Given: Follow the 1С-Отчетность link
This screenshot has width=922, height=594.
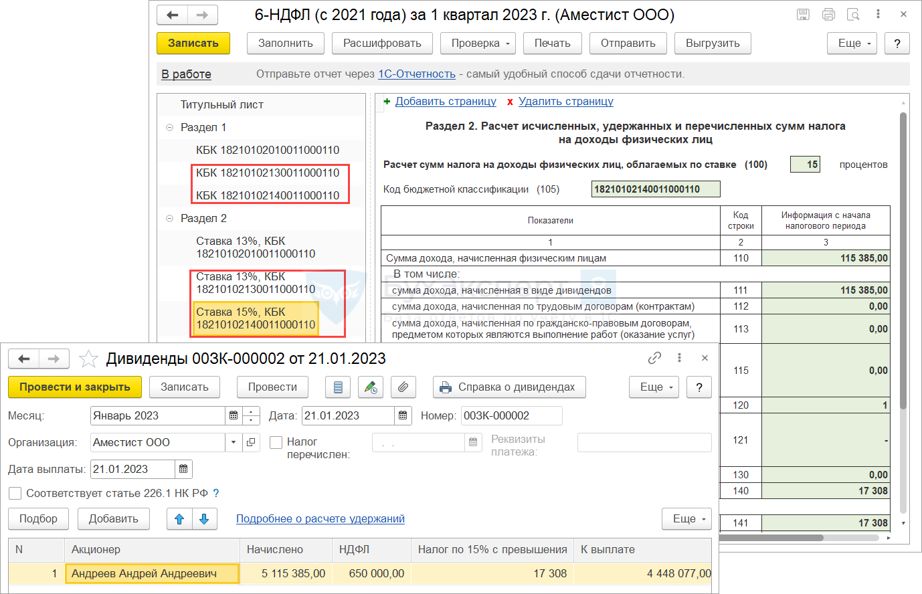Looking at the screenshot, I should [x=416, y=74].
